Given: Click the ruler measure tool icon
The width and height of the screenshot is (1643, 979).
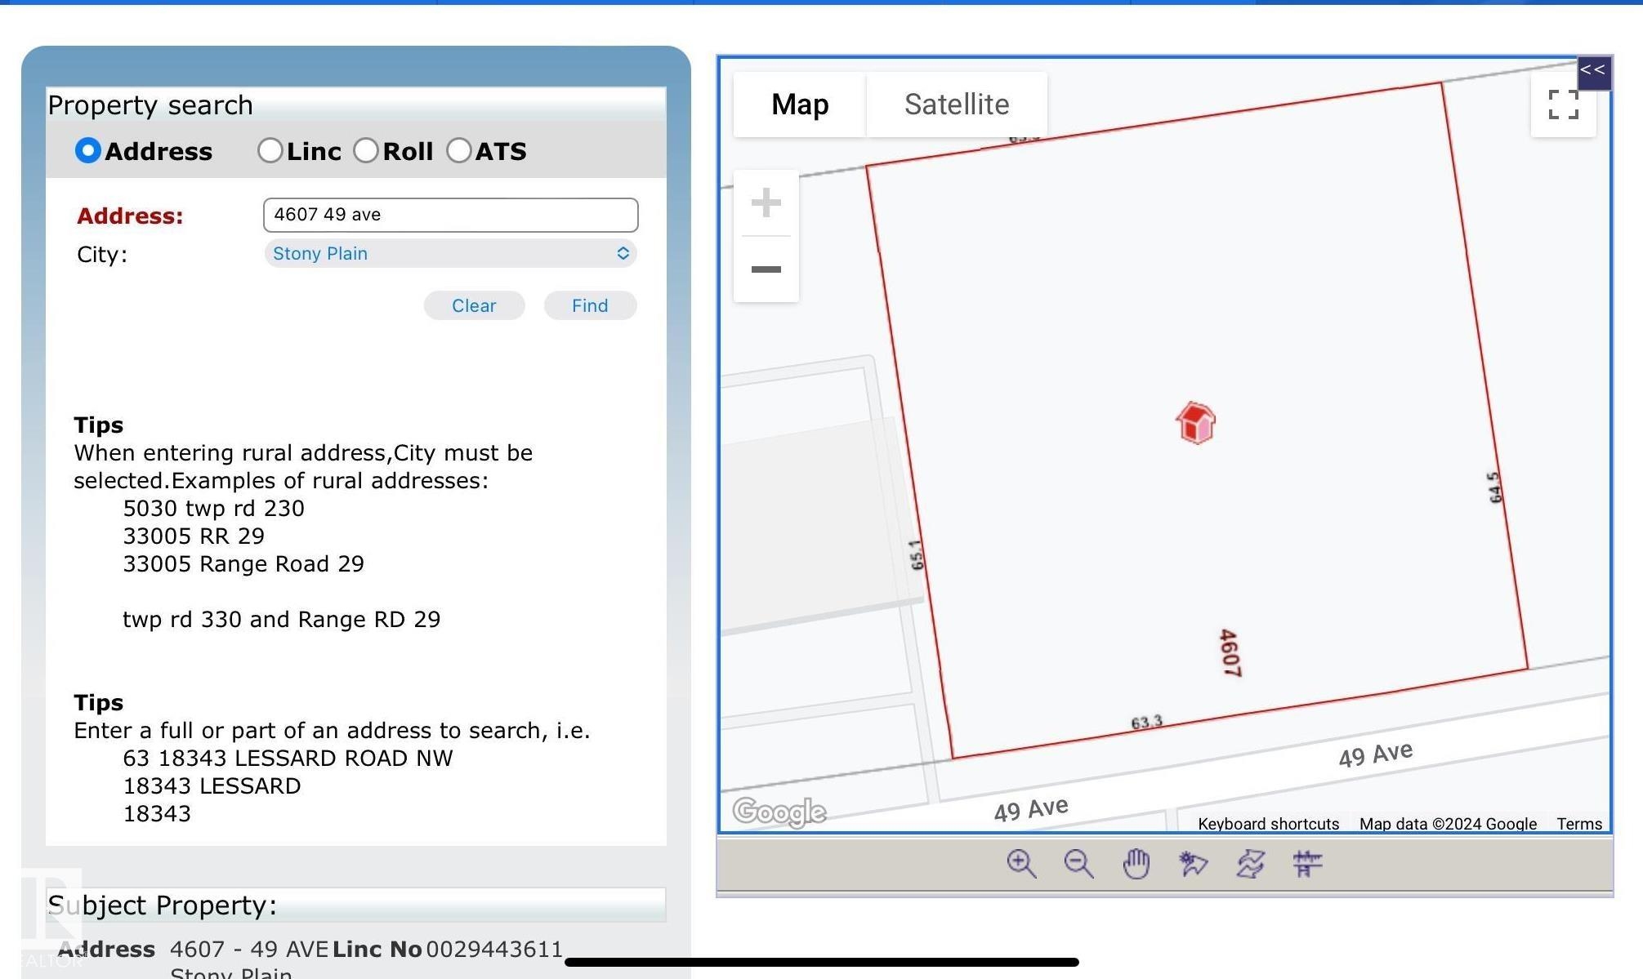Looking at the screenshot, I should point(1307,863).
